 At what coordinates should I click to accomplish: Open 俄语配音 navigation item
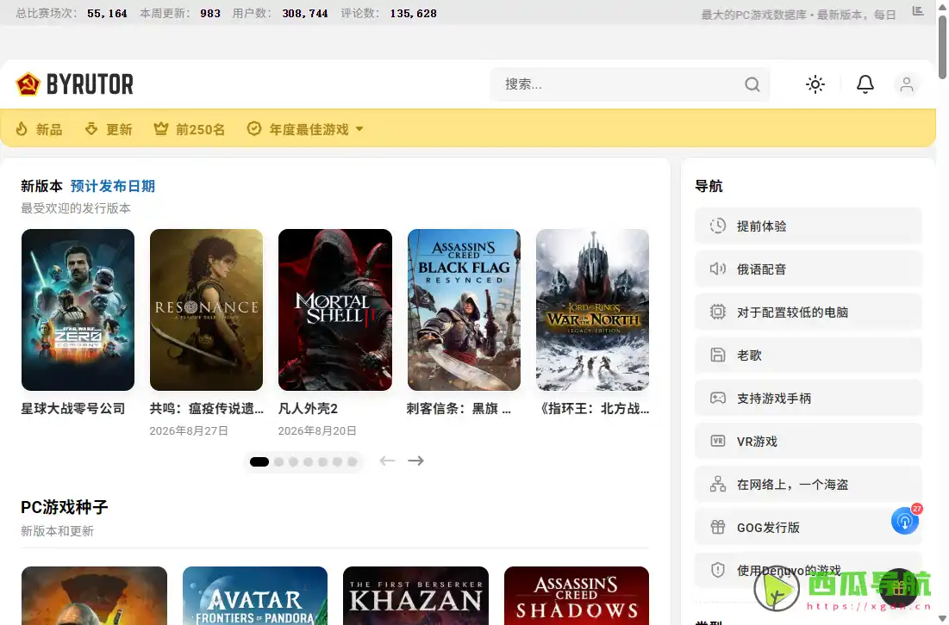coord(808,269)
